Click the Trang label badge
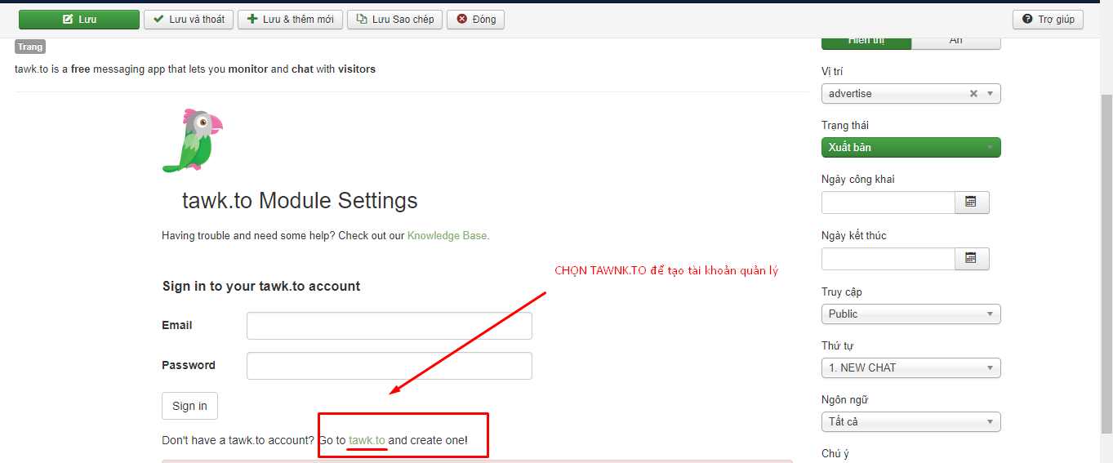 pyautogui.click(x=30, y=47)
